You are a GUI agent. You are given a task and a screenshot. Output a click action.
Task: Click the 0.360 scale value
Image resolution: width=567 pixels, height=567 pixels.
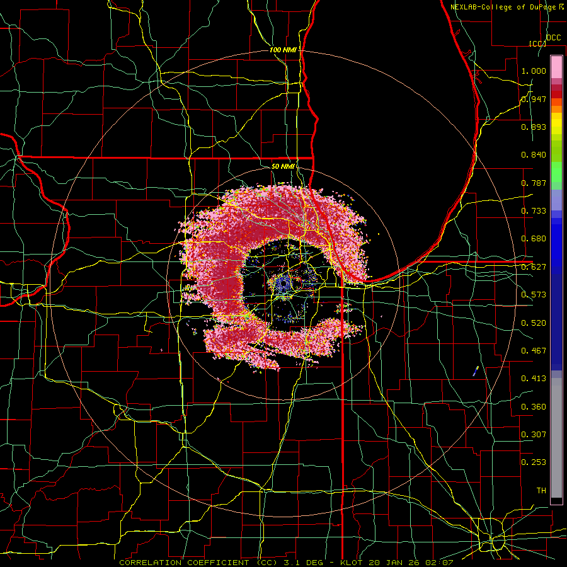[x=534, y=407]
